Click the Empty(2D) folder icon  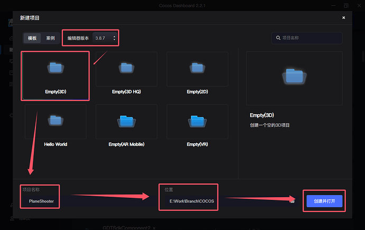coord(197,68)
